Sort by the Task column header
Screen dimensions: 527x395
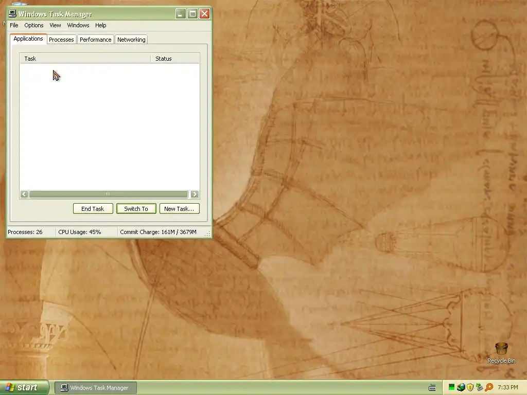click(x=85, y=59)
